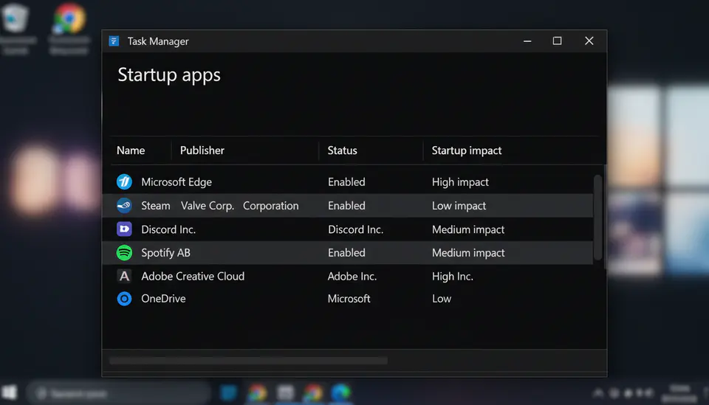This screenshot has width=709, height=405.
Task: Open the Recycle Bin desktop icon
Action: tap(17, 28)
